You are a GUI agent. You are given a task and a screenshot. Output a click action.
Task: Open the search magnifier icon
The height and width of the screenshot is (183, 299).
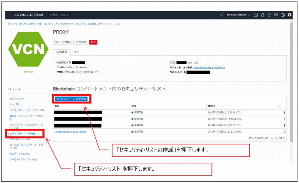(222, 15)
